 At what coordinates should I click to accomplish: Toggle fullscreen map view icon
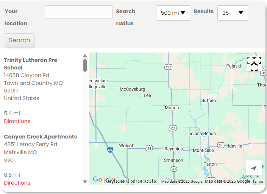point(254,64)
